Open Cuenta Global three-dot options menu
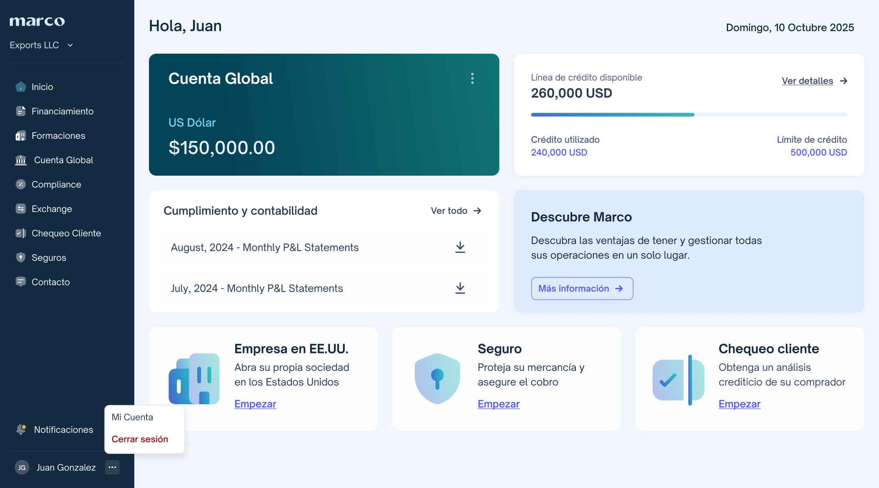 coord(472,78)
